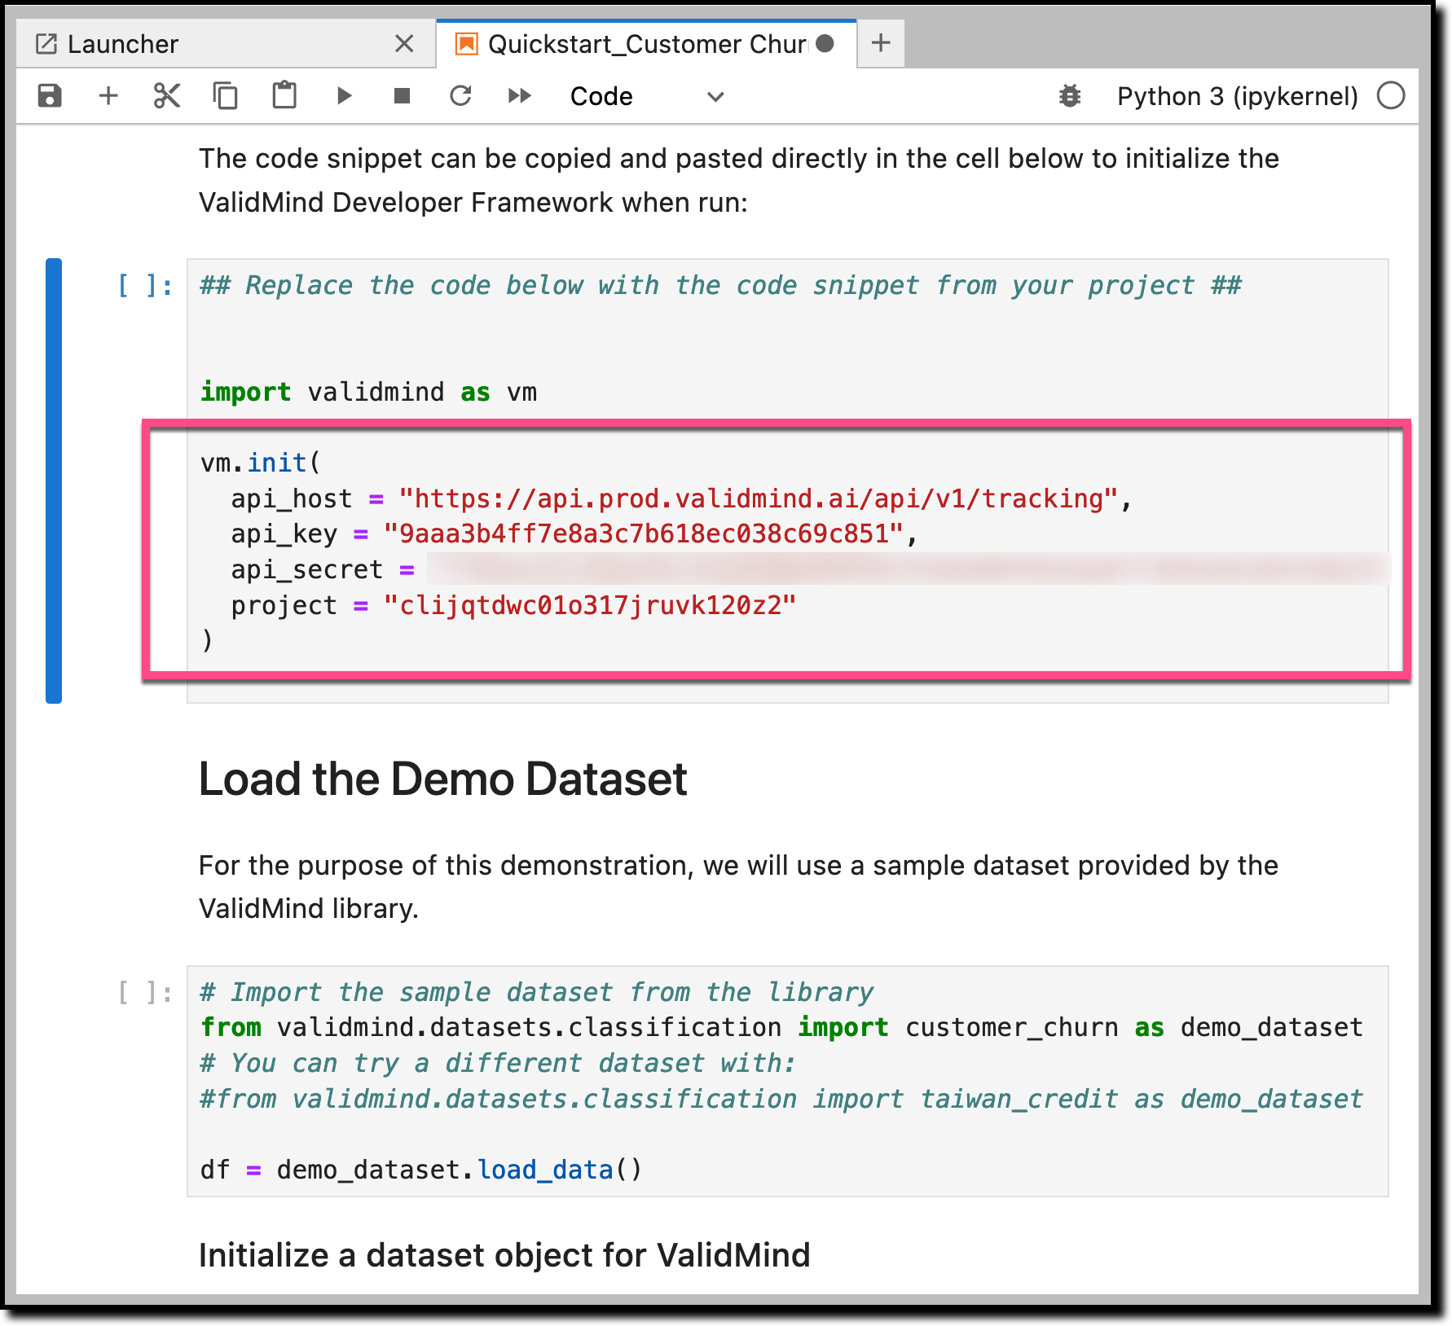Screen dimensions: 1452x1326
Task: Click the kernel status circle indicator
Action: click(x=1391, y=96)
